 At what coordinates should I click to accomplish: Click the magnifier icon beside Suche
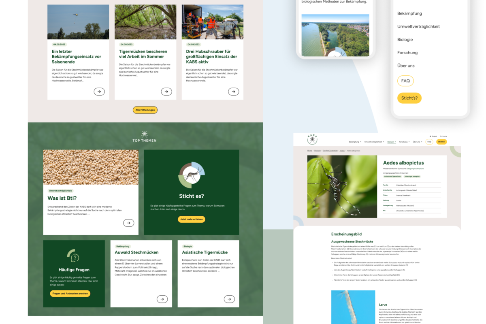pos(441,136)
